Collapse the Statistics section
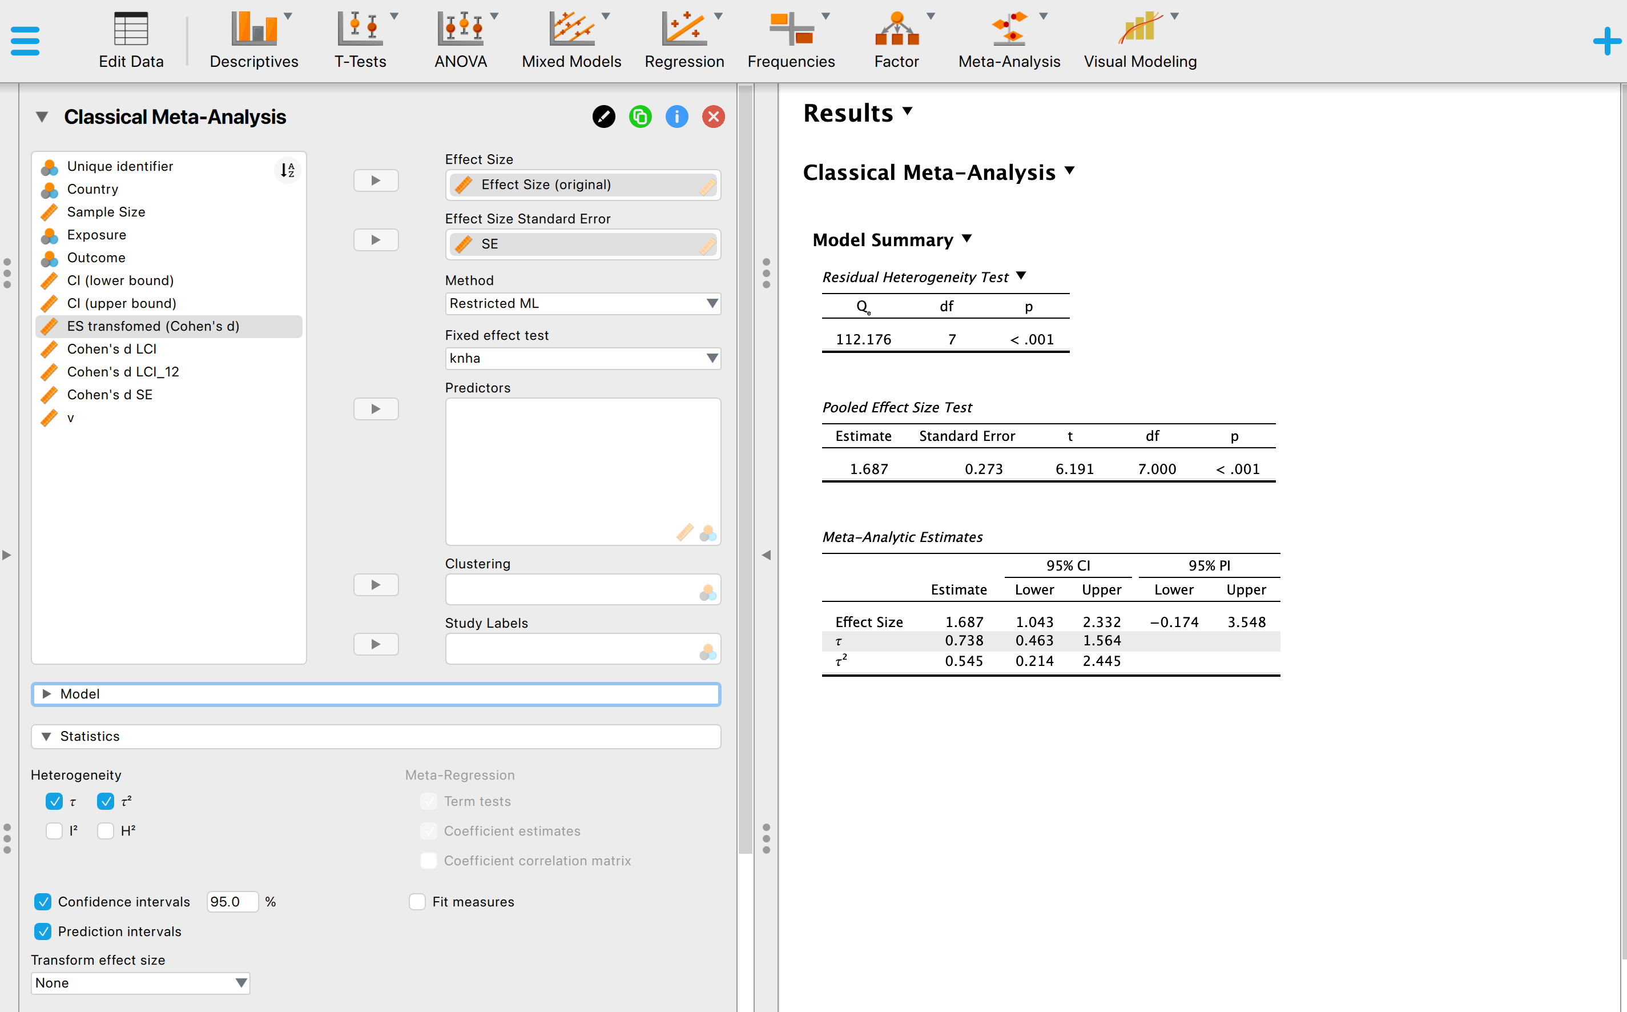1627x1012 pixels. click(x=376, y=736)
